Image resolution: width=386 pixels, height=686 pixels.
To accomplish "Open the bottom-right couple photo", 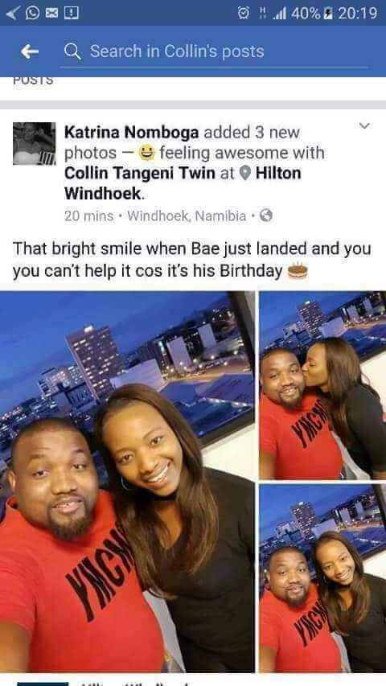I will click(322, 578).
